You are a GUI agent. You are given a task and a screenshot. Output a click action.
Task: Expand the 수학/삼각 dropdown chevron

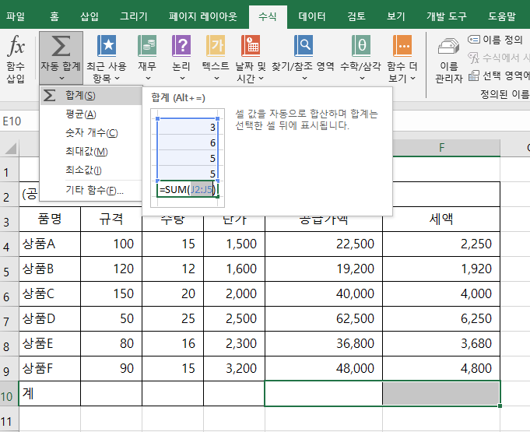362,79
